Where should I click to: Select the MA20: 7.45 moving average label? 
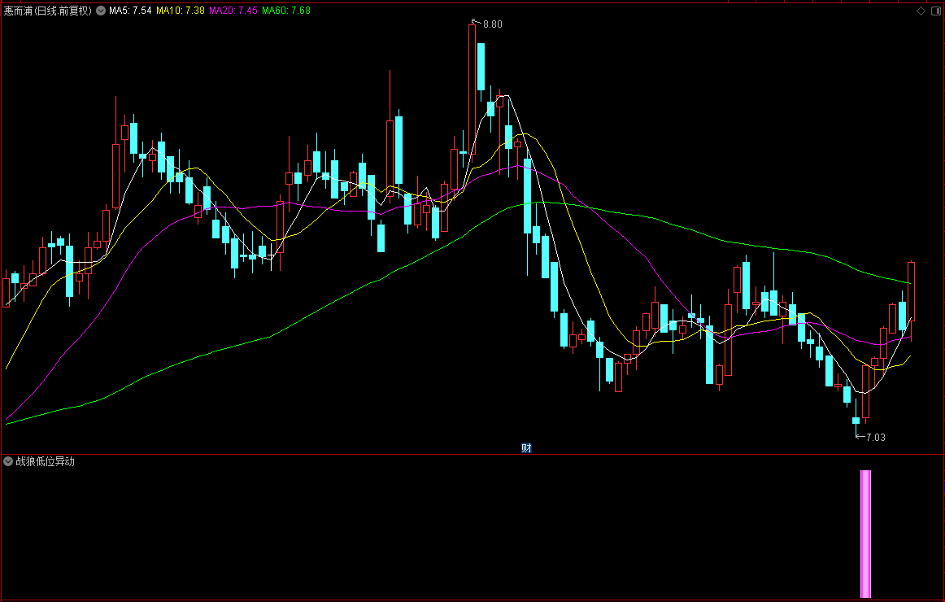point(233,11)
